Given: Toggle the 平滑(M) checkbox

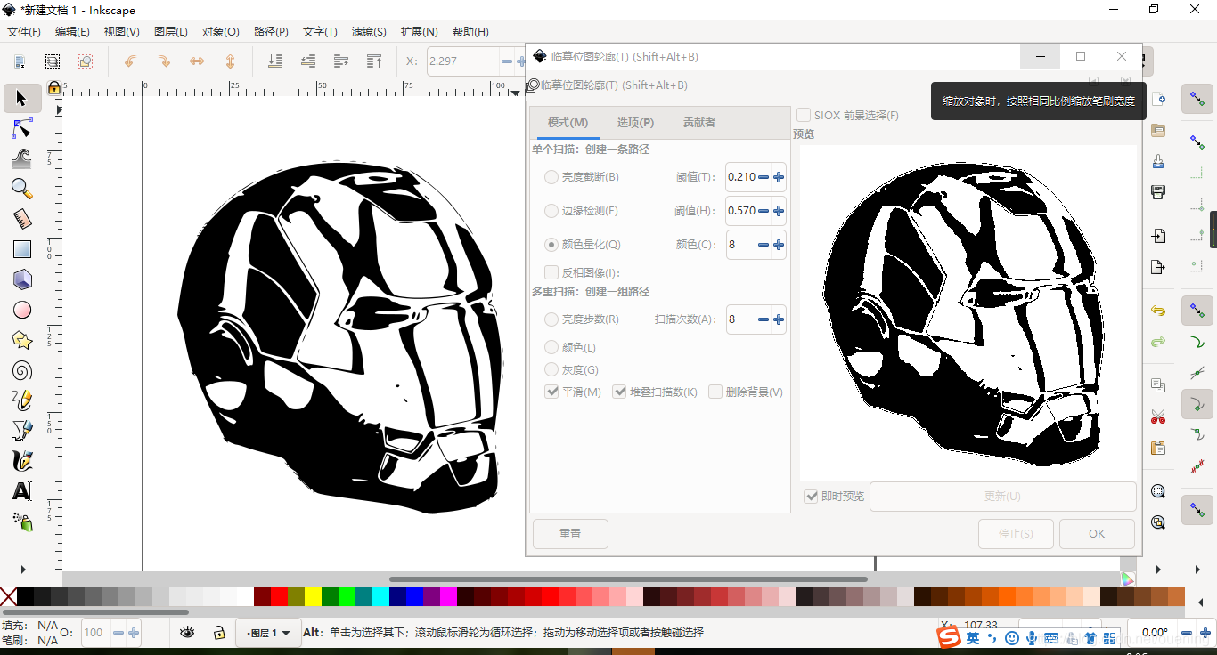Looking at the screenshot, I should (551, 392).
